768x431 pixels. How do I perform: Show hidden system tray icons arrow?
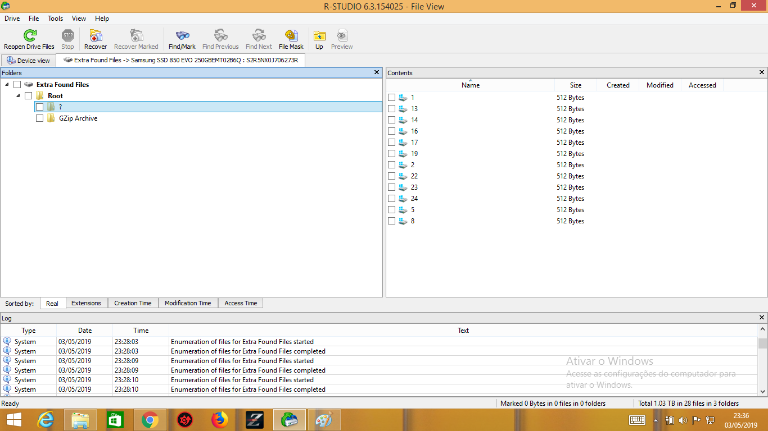656,420
